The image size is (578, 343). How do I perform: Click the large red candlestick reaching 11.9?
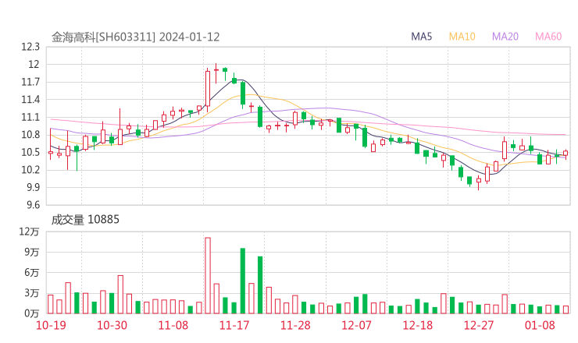pyautogui.click(x=208, y=89)
